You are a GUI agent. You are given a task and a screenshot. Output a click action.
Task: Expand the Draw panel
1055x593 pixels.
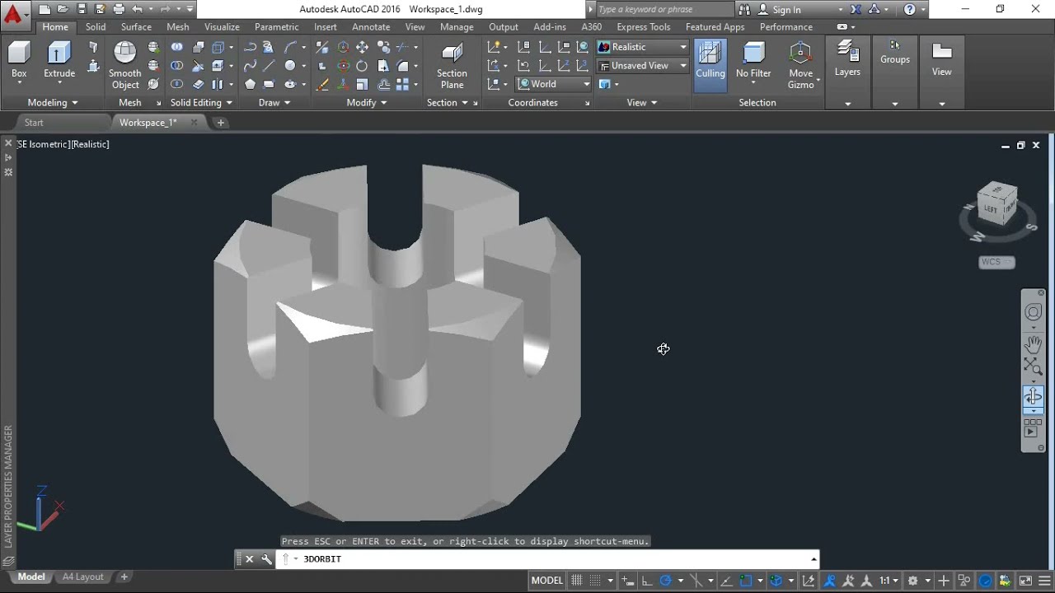click(274, 103)
